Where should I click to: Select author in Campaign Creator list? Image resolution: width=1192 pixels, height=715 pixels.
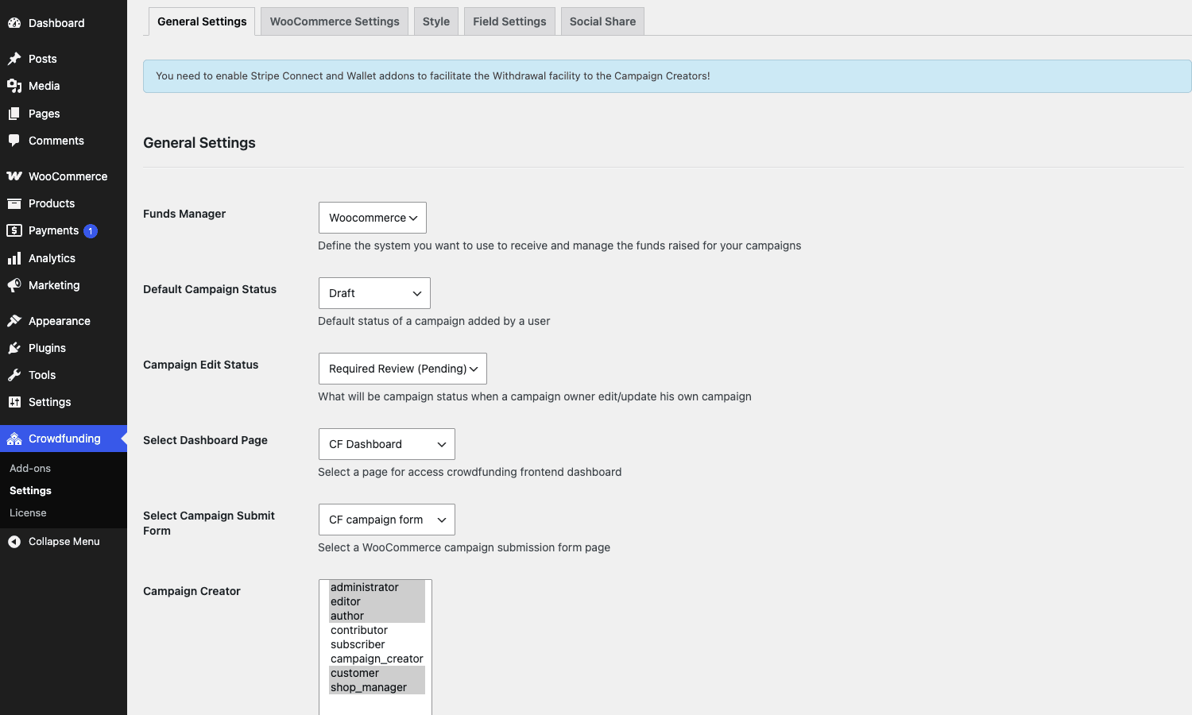tap(377, 616)
